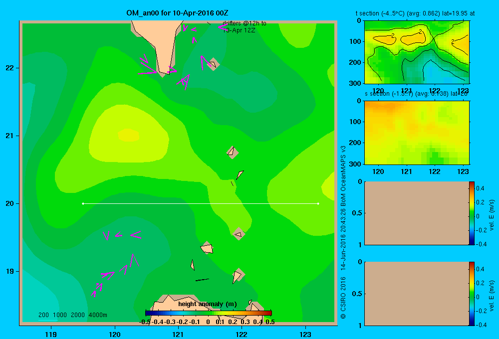Click the magenta drifter arrow beside the 'drifters' label
This screenshot has height=339, width=499.
(x=223, y=27)
